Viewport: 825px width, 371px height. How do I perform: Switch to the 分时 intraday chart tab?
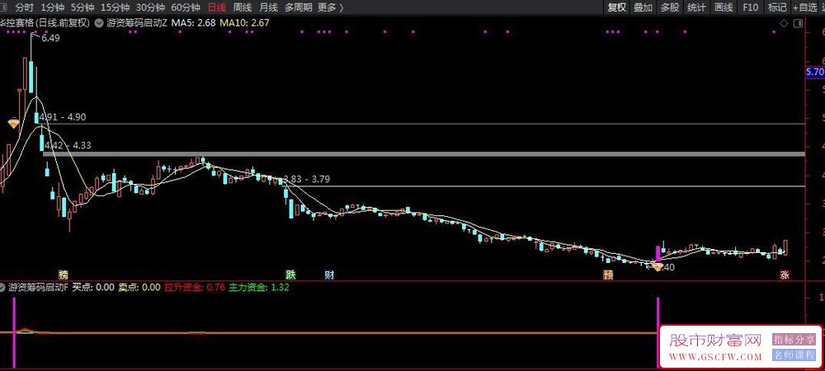(24, 7)
